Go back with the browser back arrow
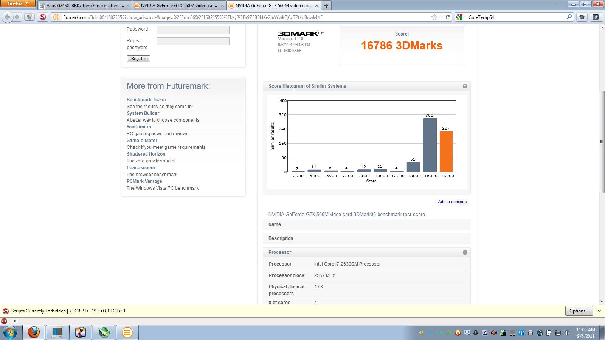 (7, 17)
